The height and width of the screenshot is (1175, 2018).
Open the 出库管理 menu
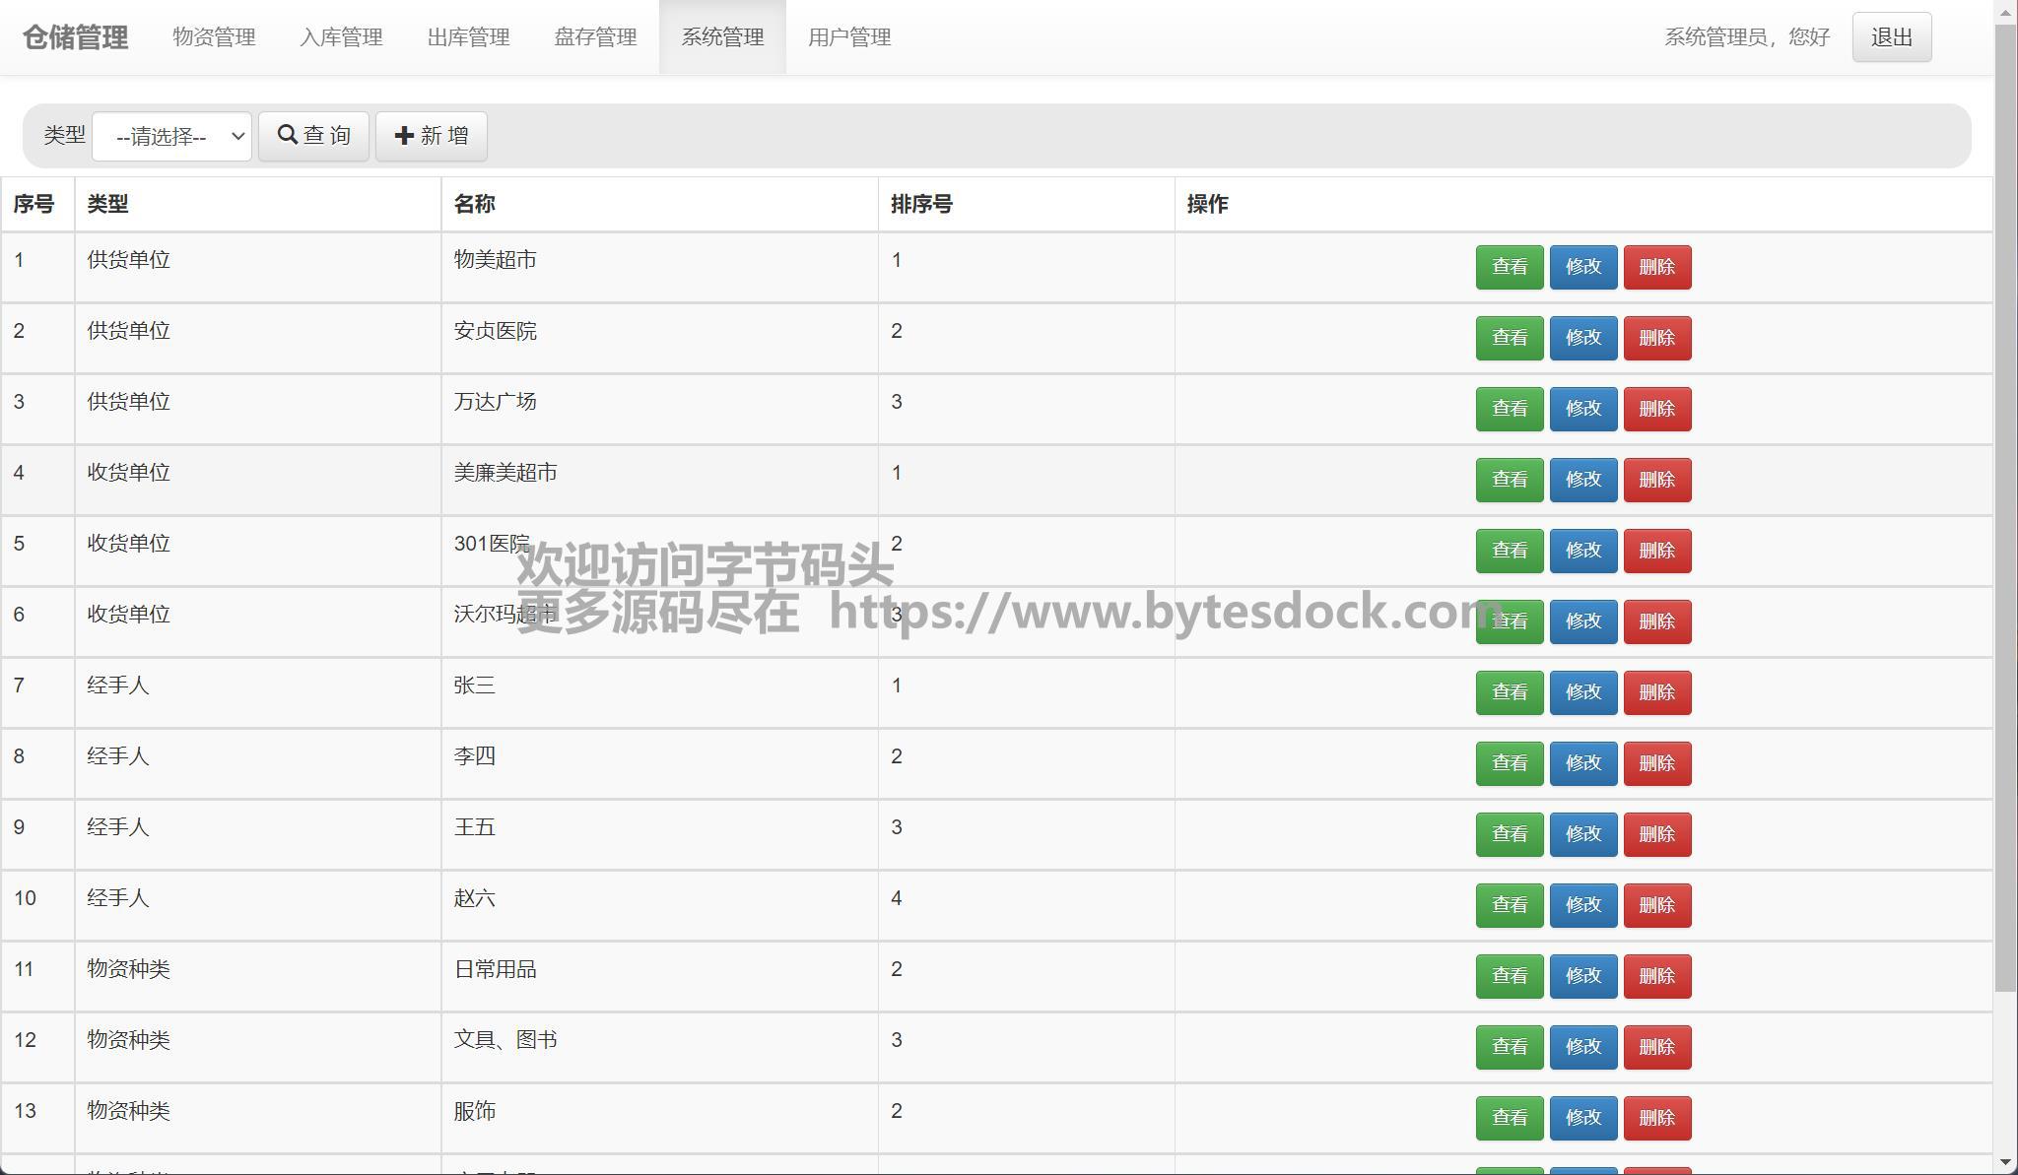[x=468, y=37]
